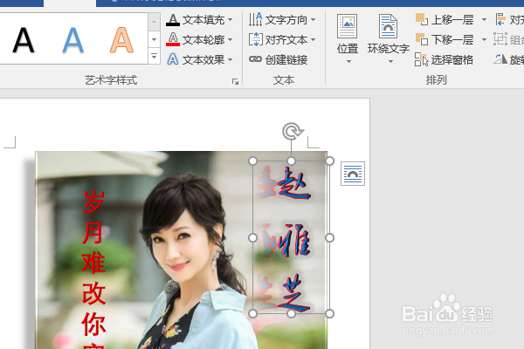The height and width of the screenshot is (349, 524).
Task: Open the 文本填充 dropdown arrow
Action: pyautogui.click(x=231, y=20)
